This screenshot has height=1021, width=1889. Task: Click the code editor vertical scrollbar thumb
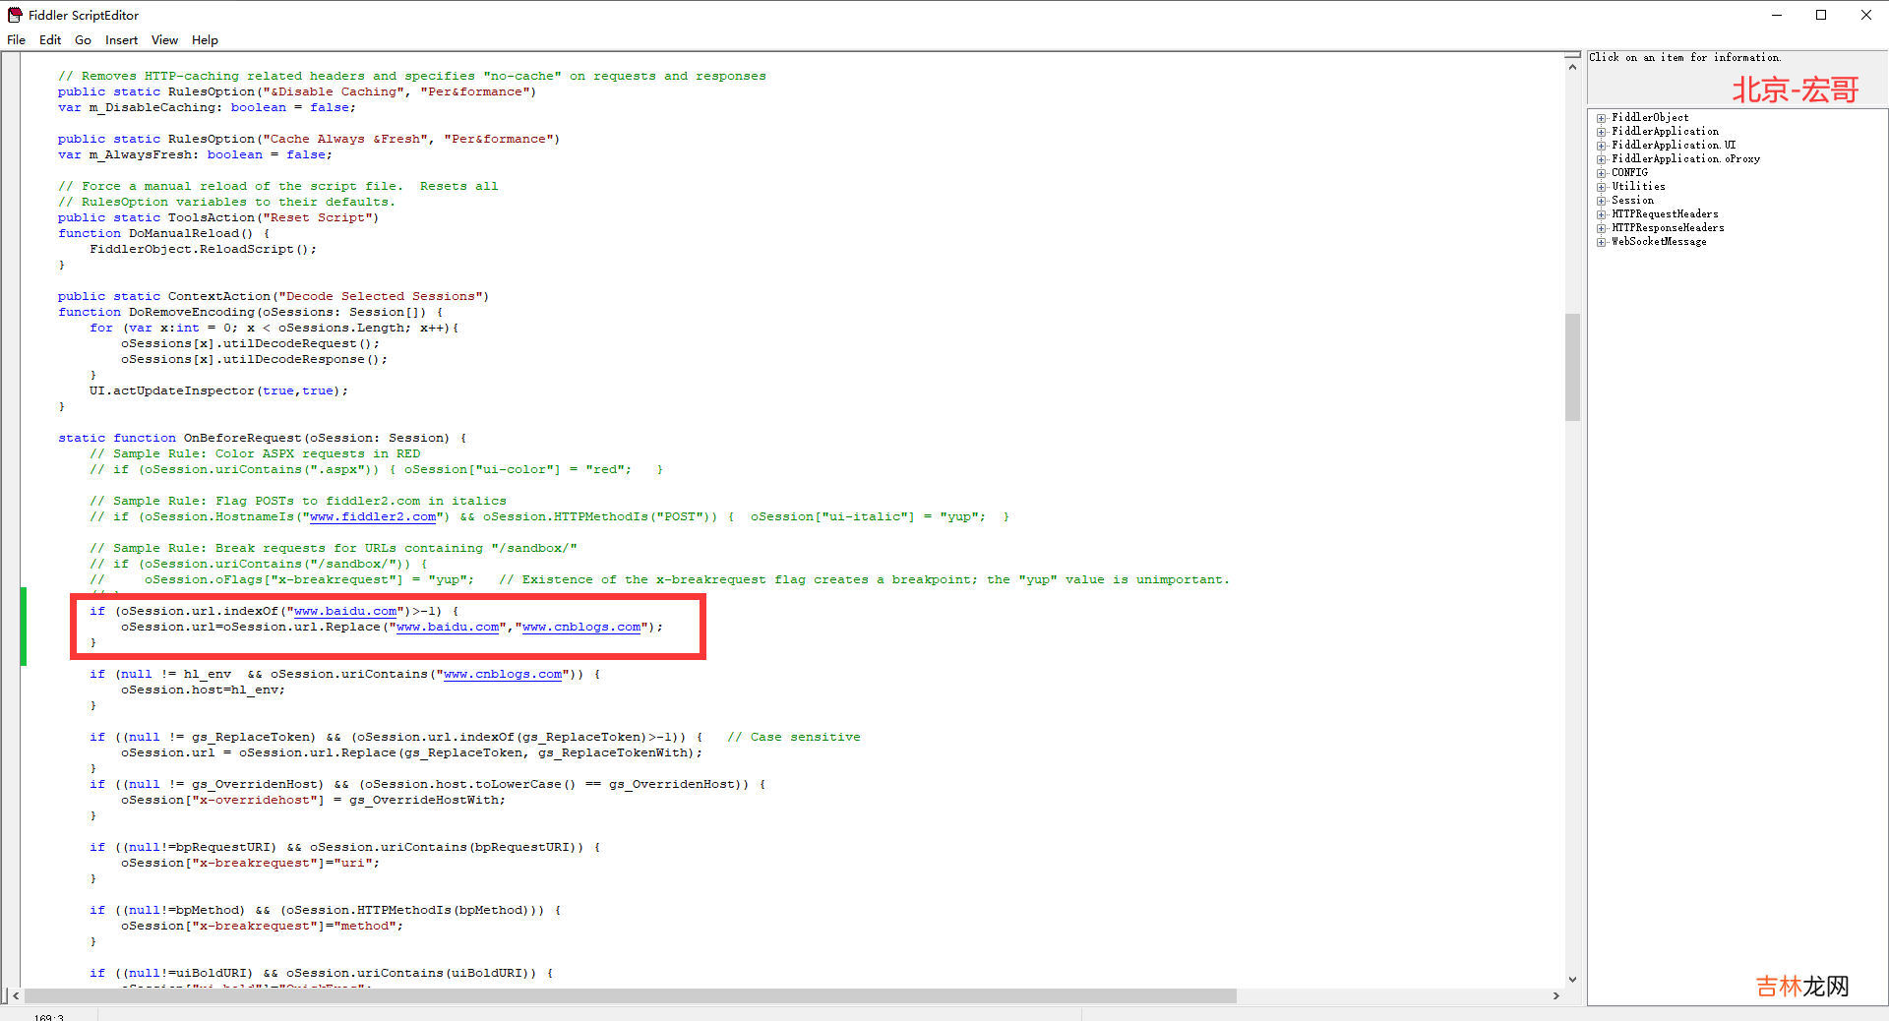tap(1572, 367)
